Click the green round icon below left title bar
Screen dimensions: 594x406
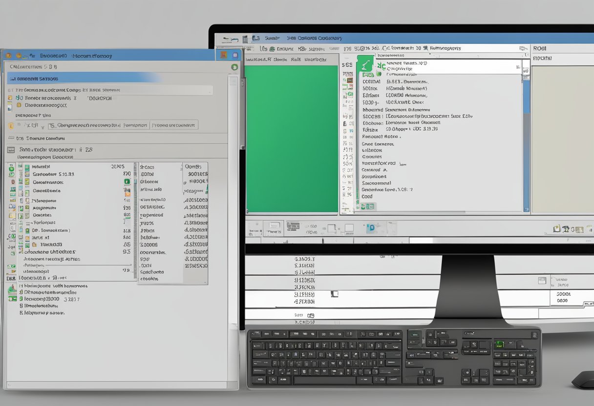point(234,67)
